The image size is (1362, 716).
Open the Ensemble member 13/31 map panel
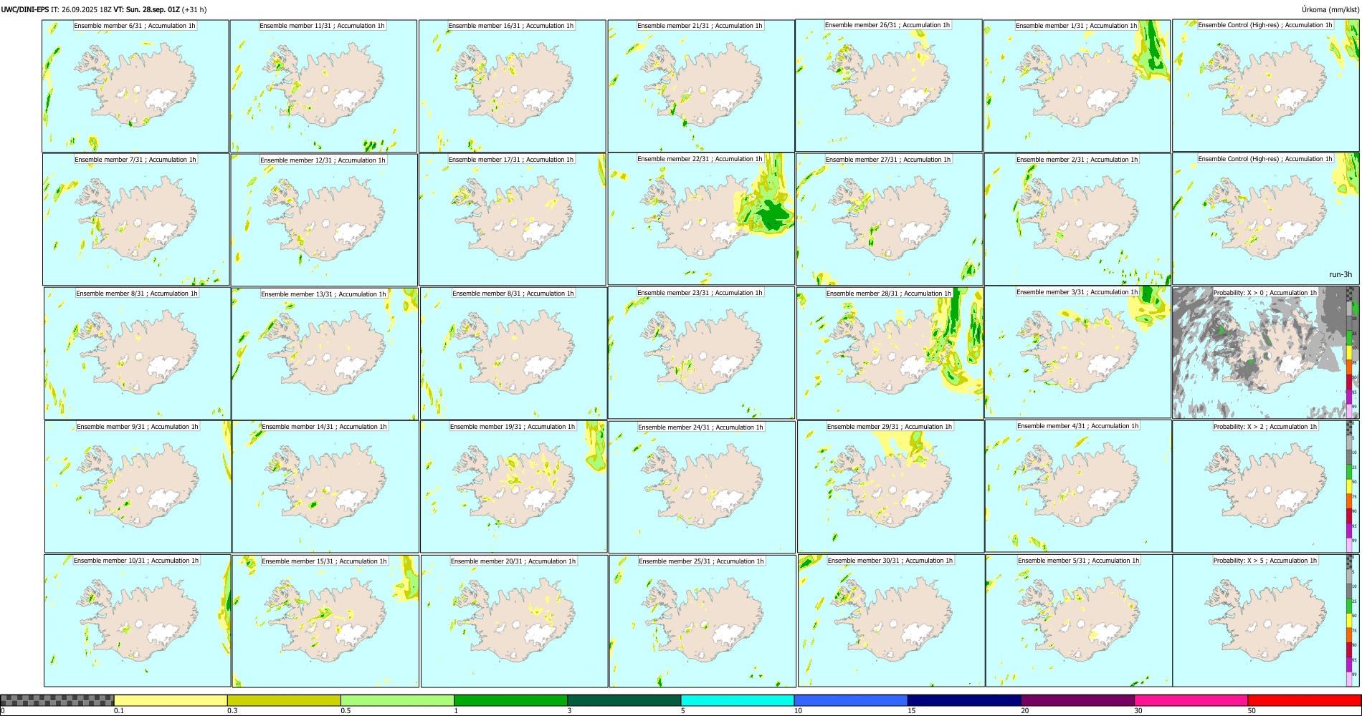point(325,354)
